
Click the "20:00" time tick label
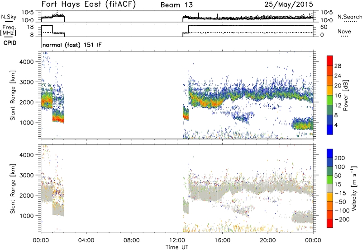(x=267, y=241)
